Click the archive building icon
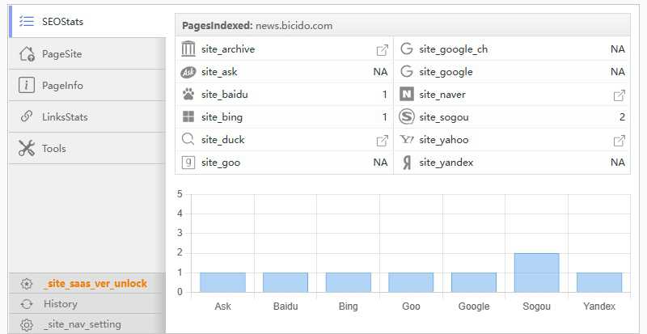This screenshot has width=647, height=334. (188, 49)
